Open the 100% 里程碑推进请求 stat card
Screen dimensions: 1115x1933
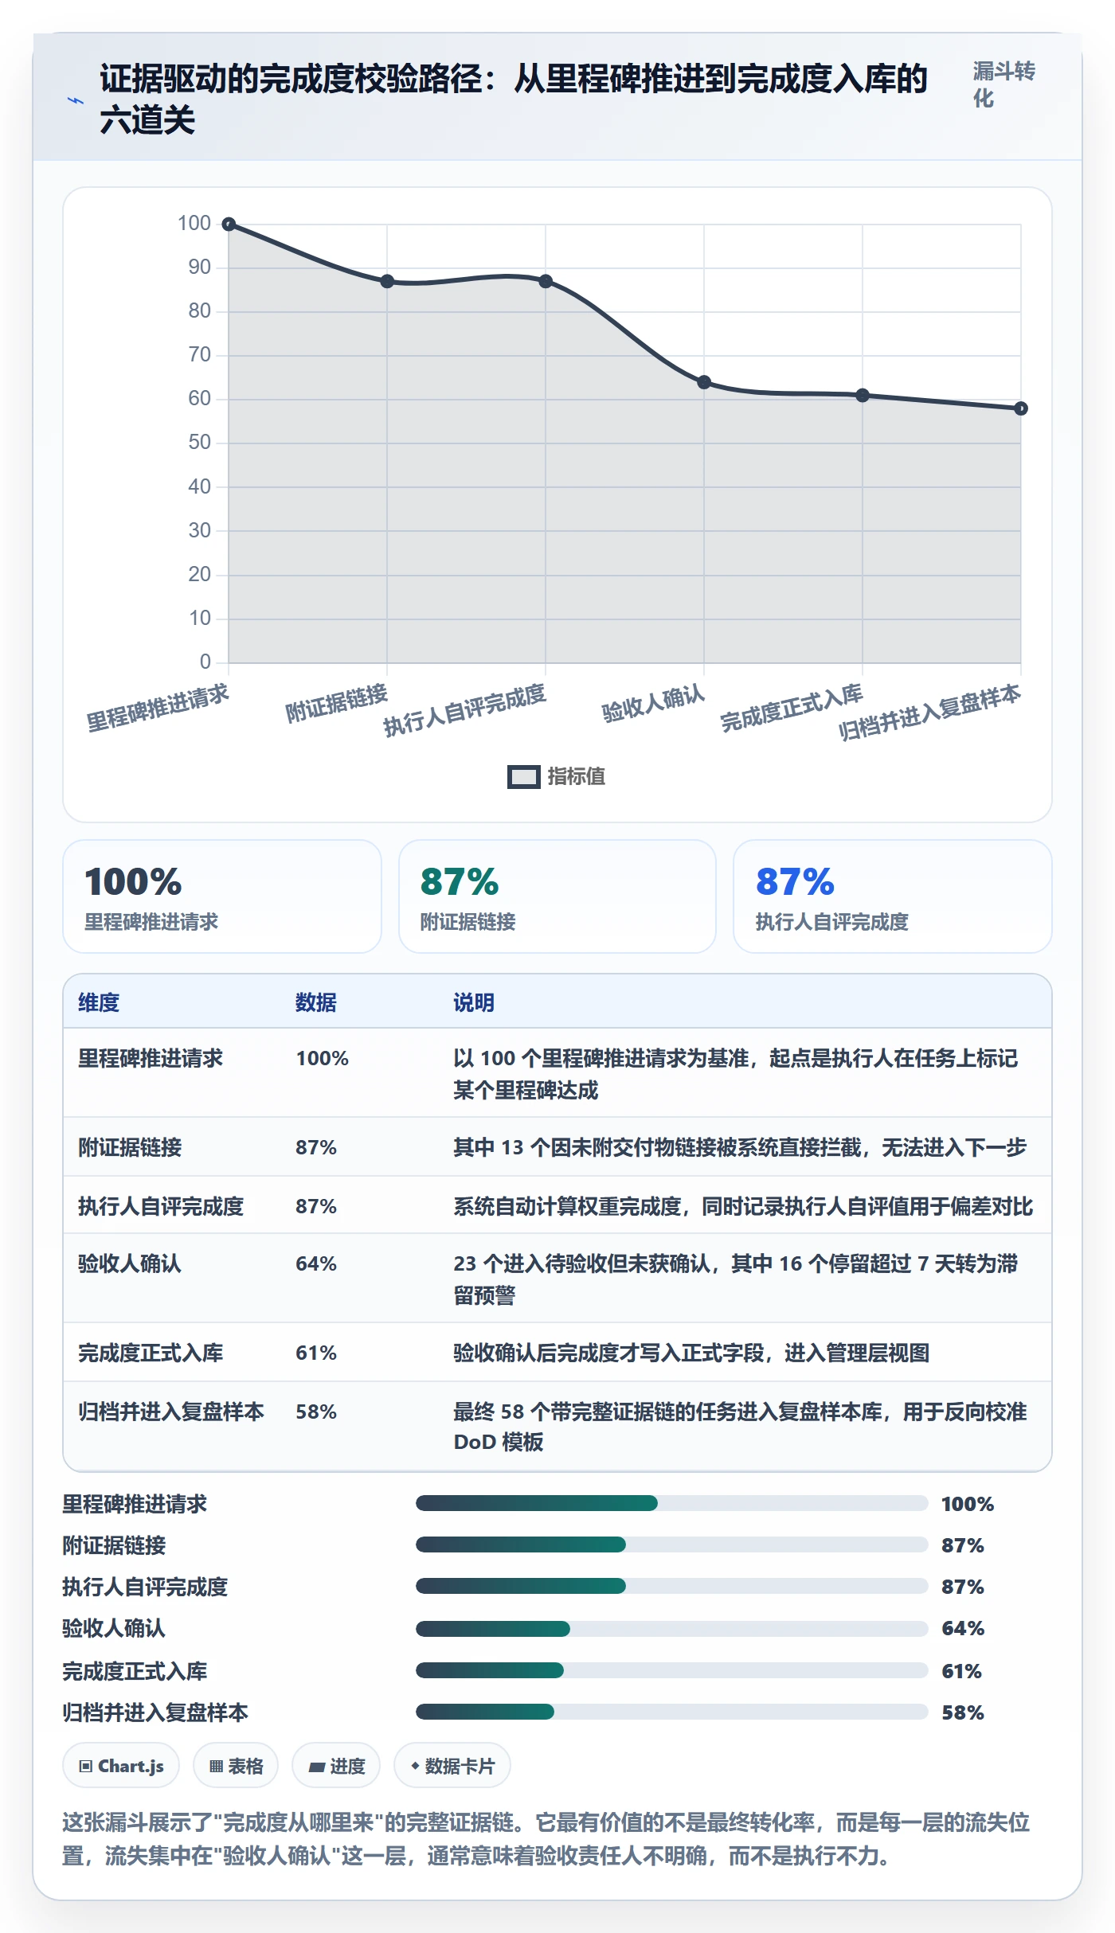222,896
